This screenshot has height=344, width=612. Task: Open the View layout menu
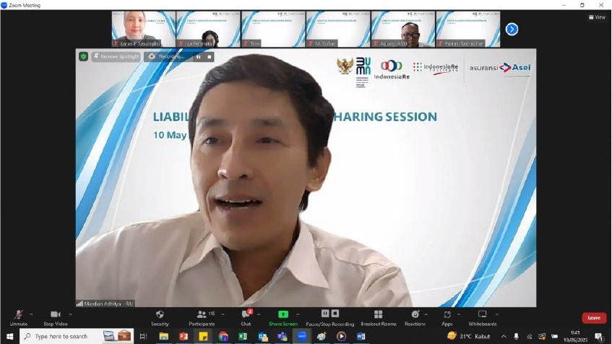pos(597,17)
